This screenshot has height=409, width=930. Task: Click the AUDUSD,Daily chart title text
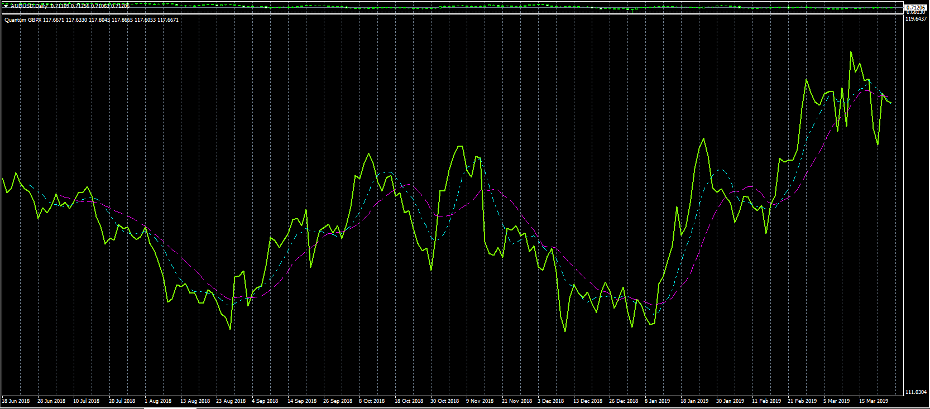(29, 6)
